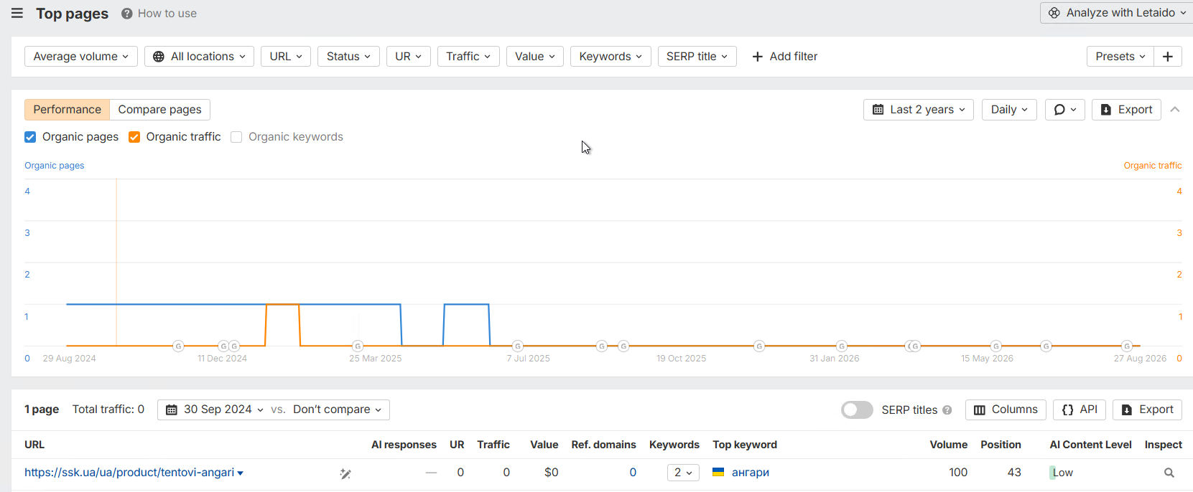Click the Low AI content level badge
This screenshot has width=1193, height=492.
click(1062, 473)
